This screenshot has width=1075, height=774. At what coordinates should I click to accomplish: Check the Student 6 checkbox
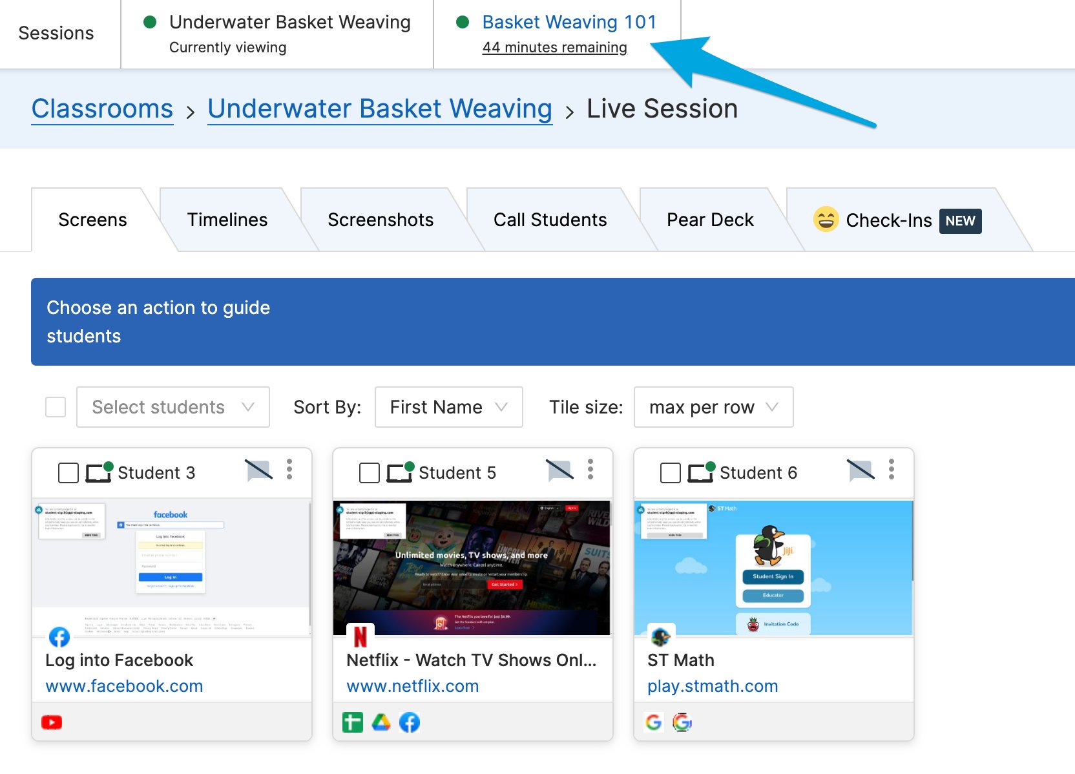pyautogui.click(x=671, y=473)
